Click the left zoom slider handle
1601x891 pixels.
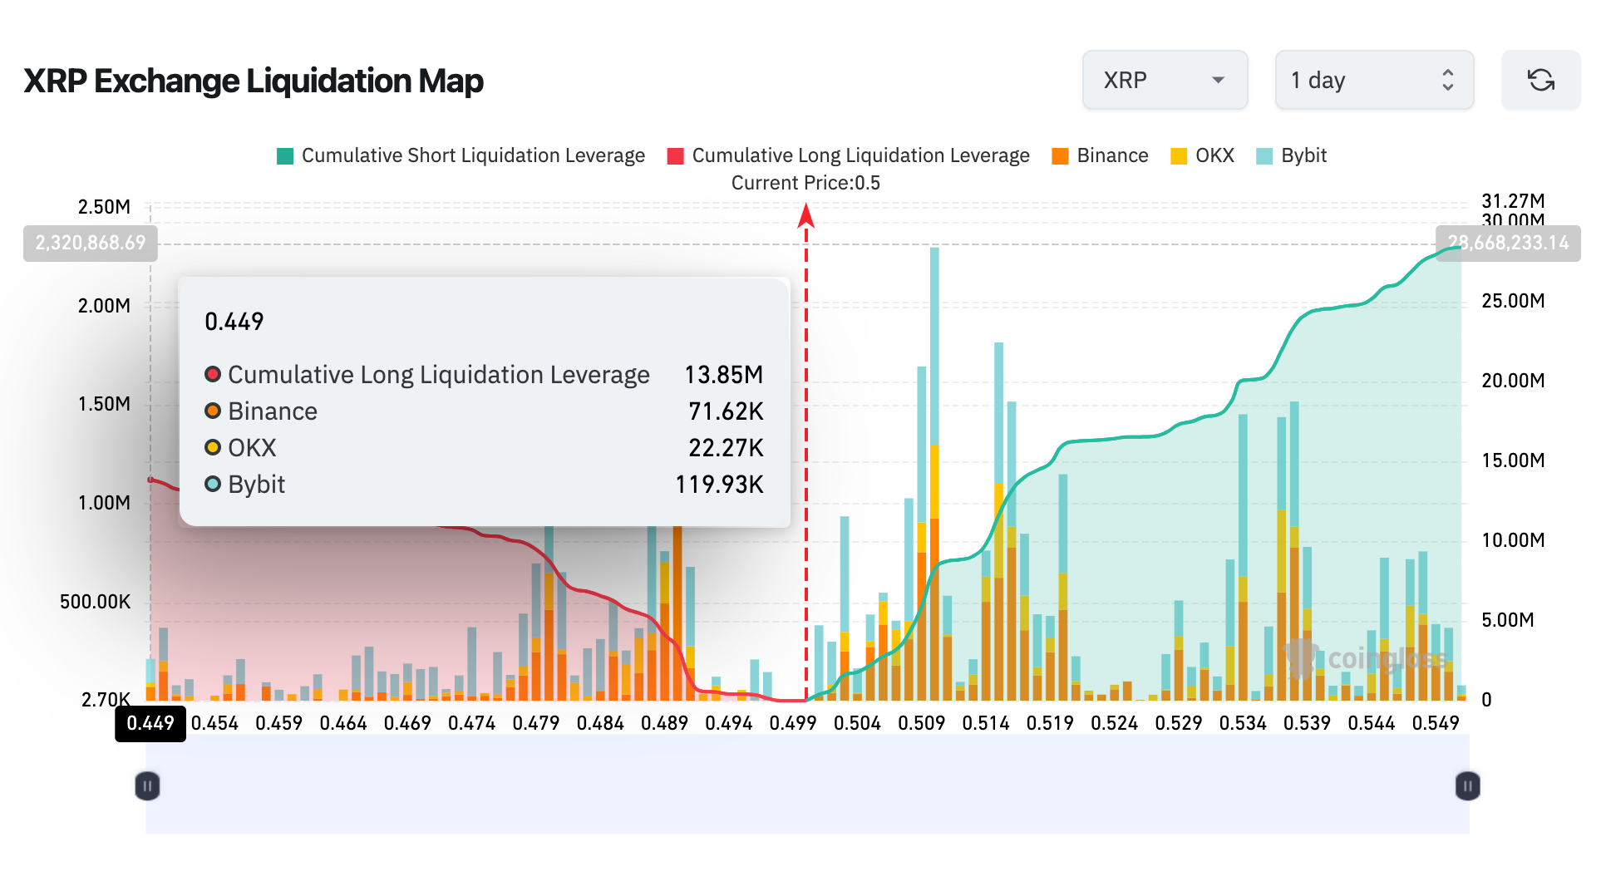coord(147,785)
